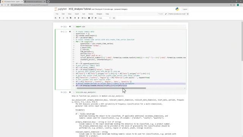Click the Trusted notebook indicator

[x=161, y=14]
